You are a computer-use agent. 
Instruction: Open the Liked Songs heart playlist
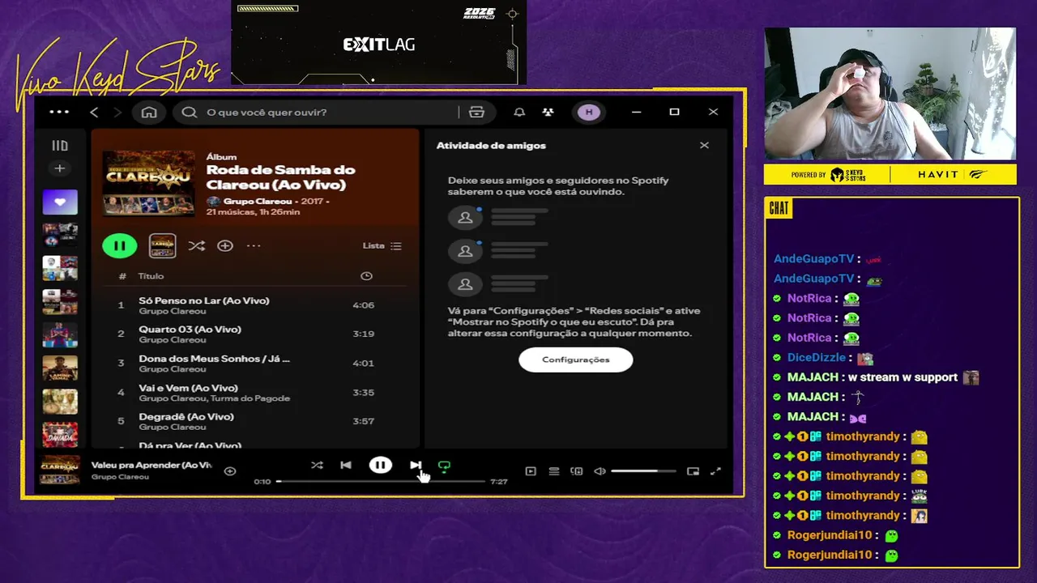pyautogui.click(x=60, y=202)
